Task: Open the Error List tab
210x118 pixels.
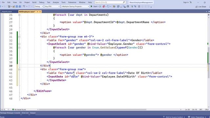Action: (x=25, y=113)
